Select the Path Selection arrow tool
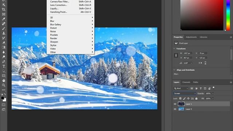The height and width of the screenshot is (131, 233). coord(4,71)
